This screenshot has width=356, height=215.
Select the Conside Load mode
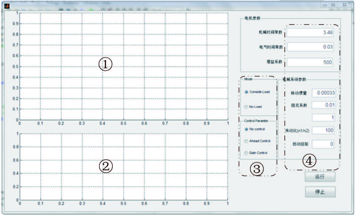pyautogui.click(x=247, y=92)
